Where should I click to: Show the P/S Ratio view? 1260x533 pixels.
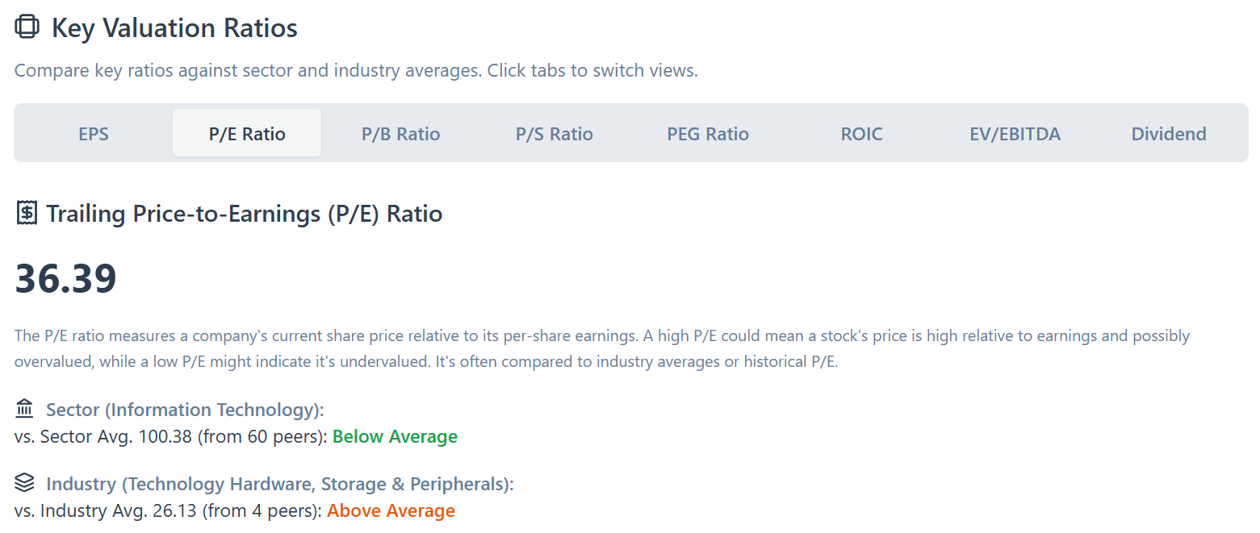pyautogui.click(x=555, y=134)
